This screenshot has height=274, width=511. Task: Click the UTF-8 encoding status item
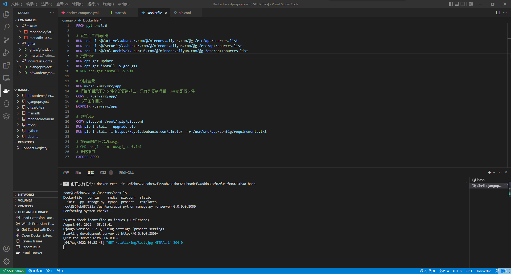pyautogui.click(x=457, y=271)
